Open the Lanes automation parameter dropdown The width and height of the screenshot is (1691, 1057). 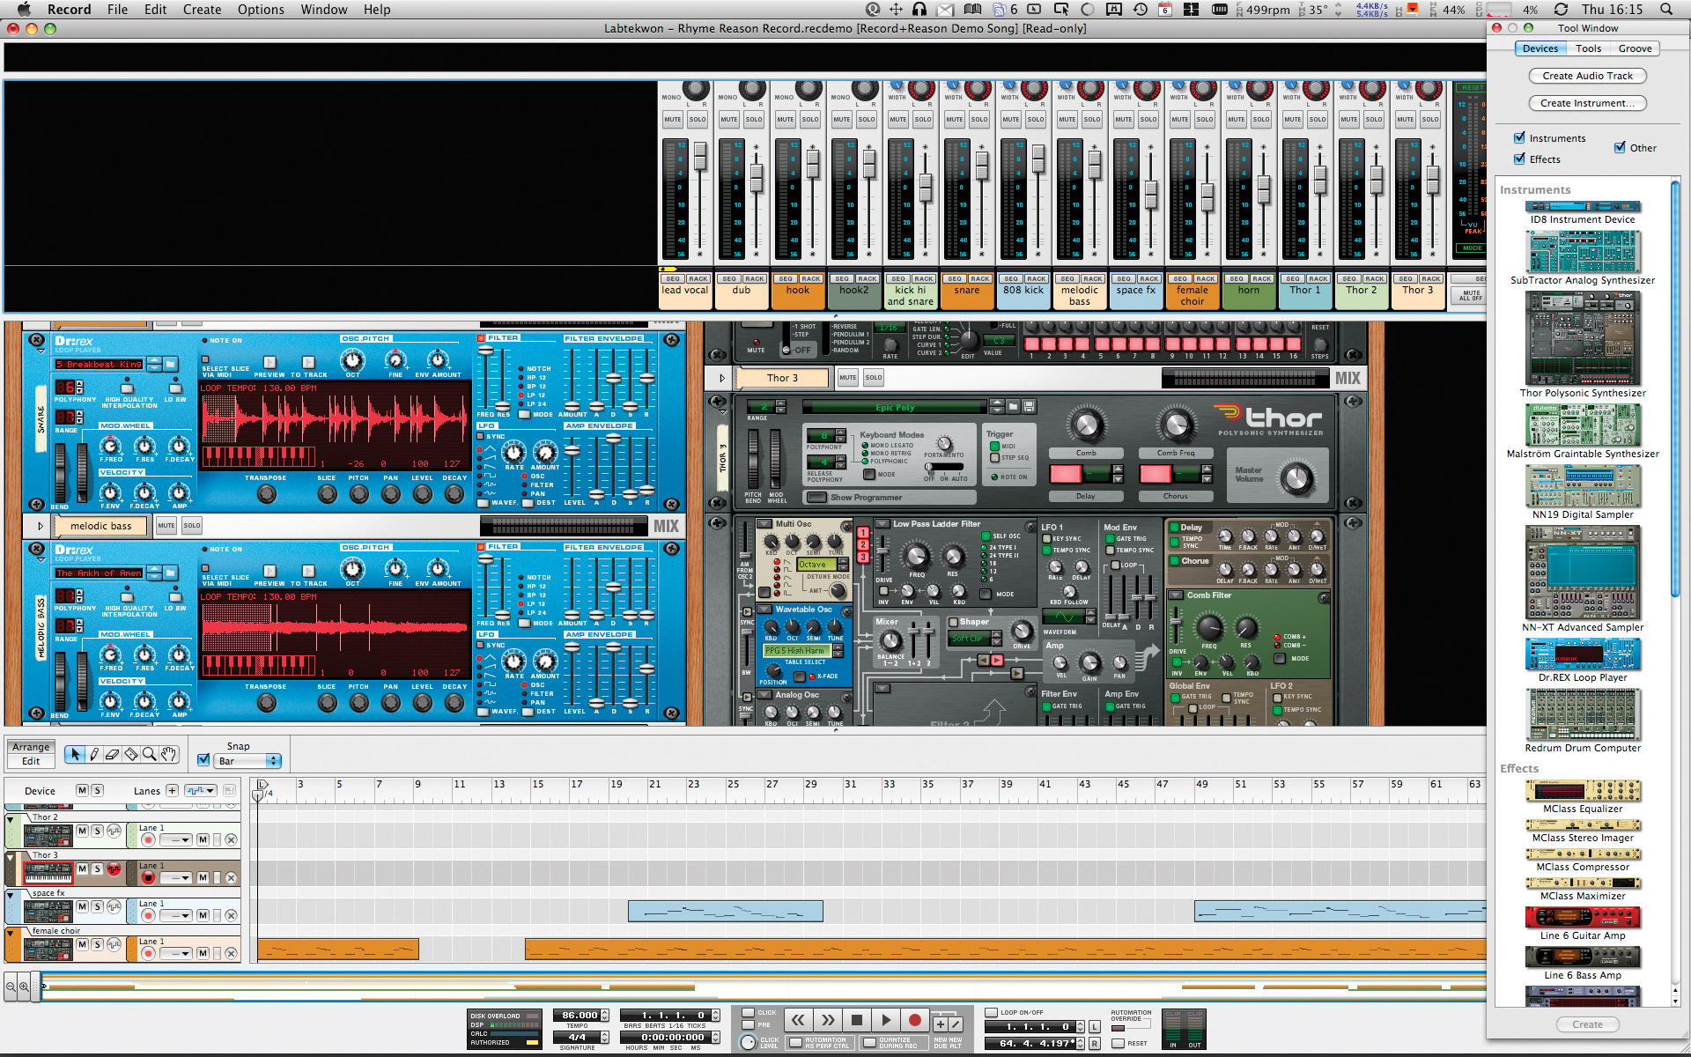coord(201,790)
